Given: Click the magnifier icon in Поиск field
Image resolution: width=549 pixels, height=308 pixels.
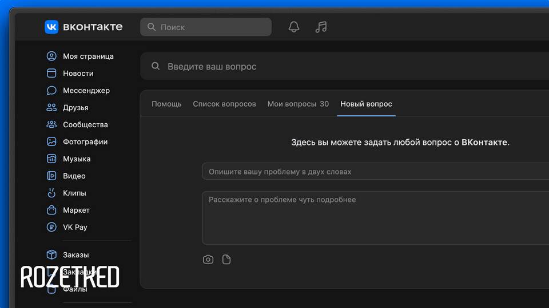Looking at the screenshot, I should [151, 27].
